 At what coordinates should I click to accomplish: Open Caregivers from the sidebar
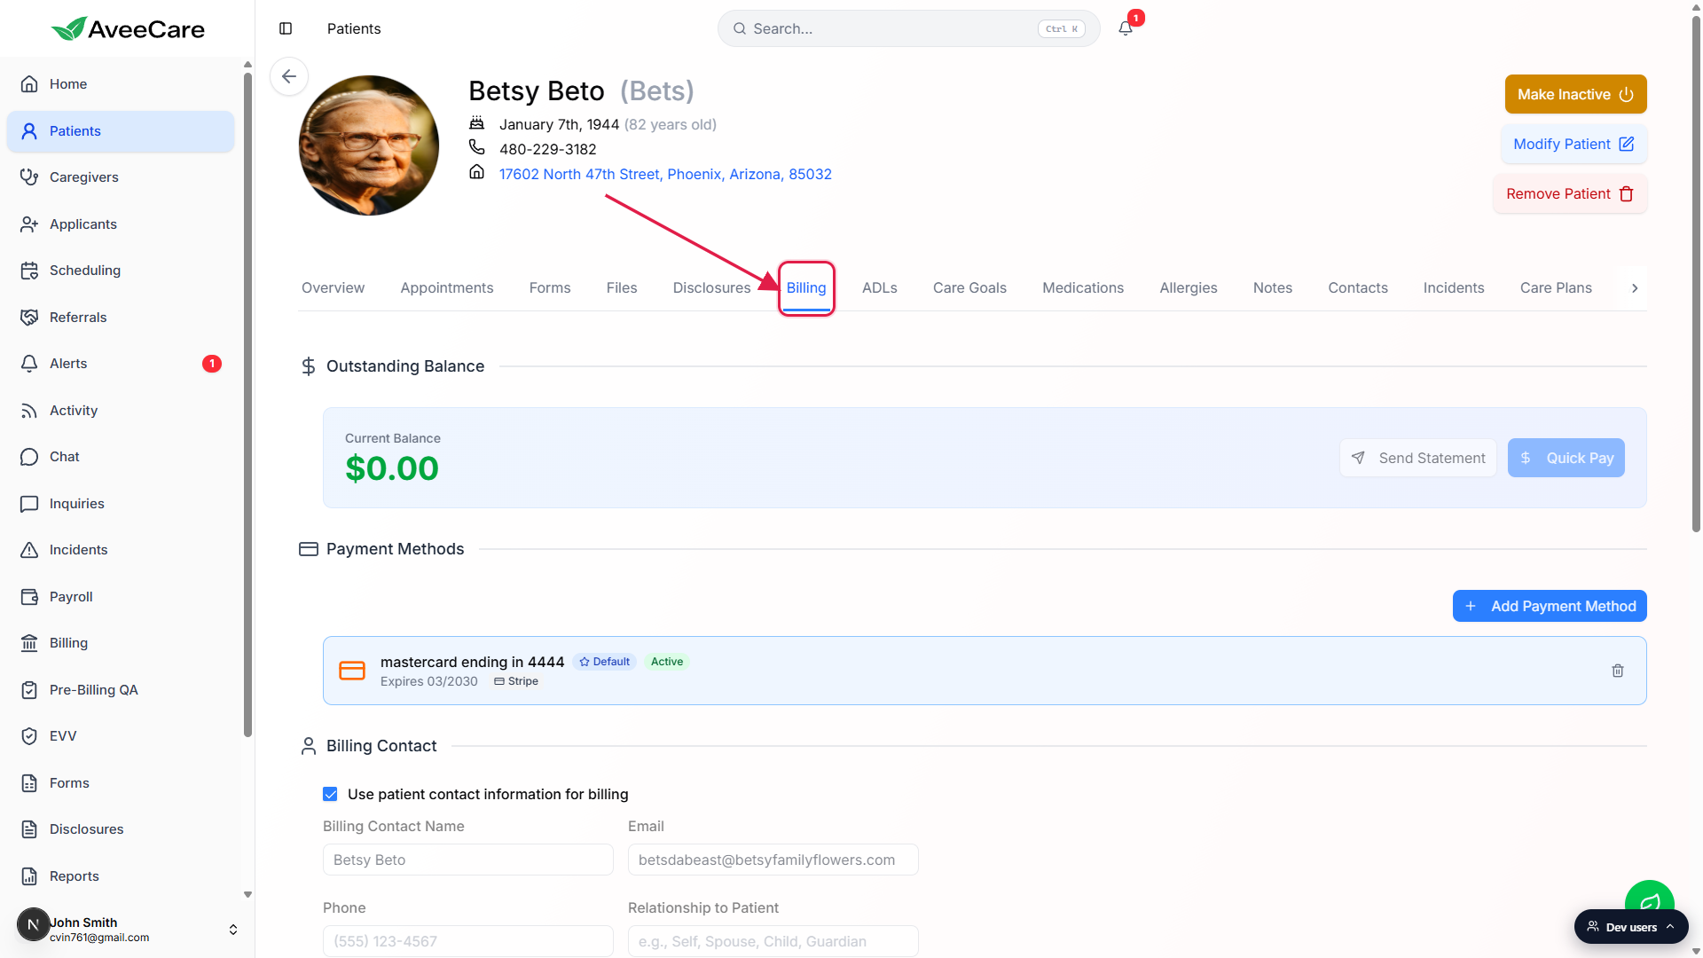point(120,177)
